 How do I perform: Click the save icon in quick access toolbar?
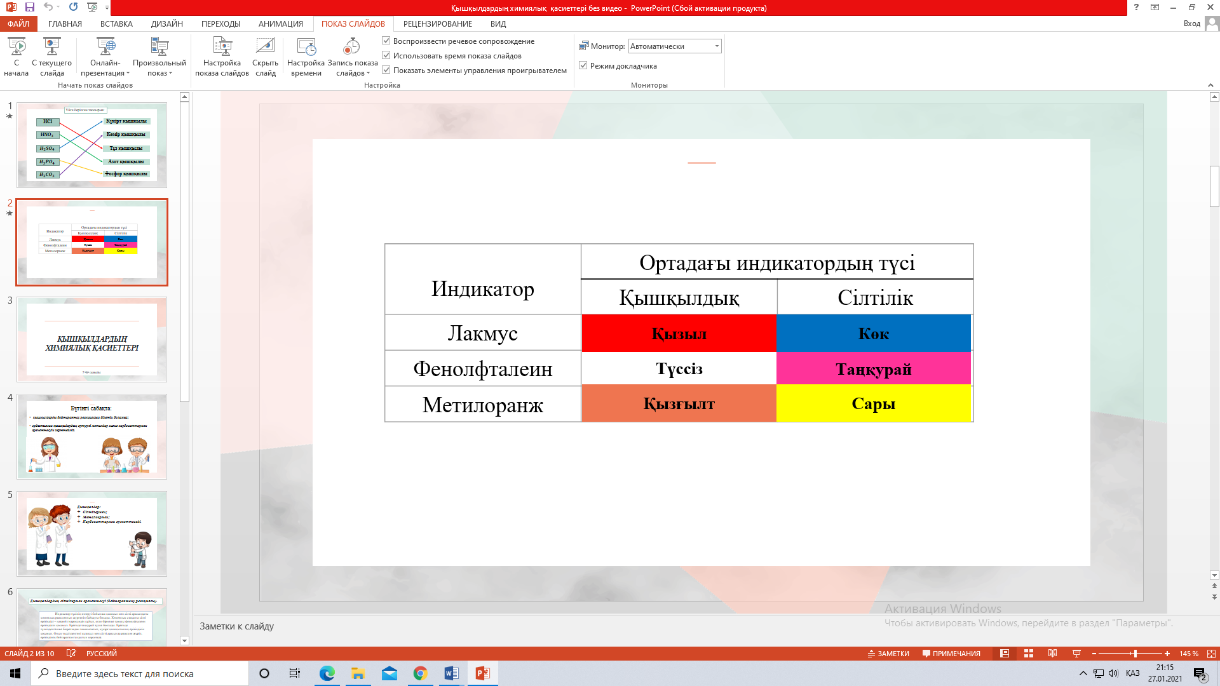pyautogui.click(x=30, y=7)
